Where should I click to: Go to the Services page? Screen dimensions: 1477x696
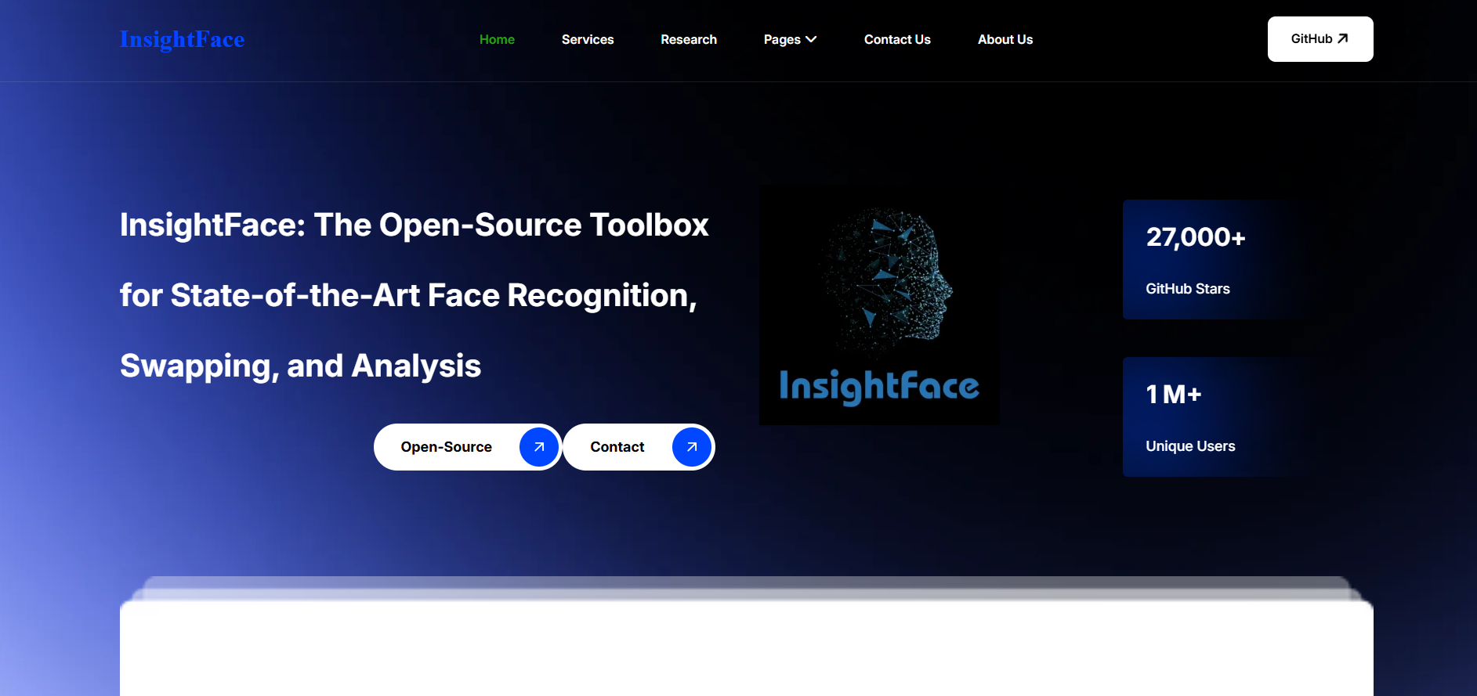click(588, 39)
